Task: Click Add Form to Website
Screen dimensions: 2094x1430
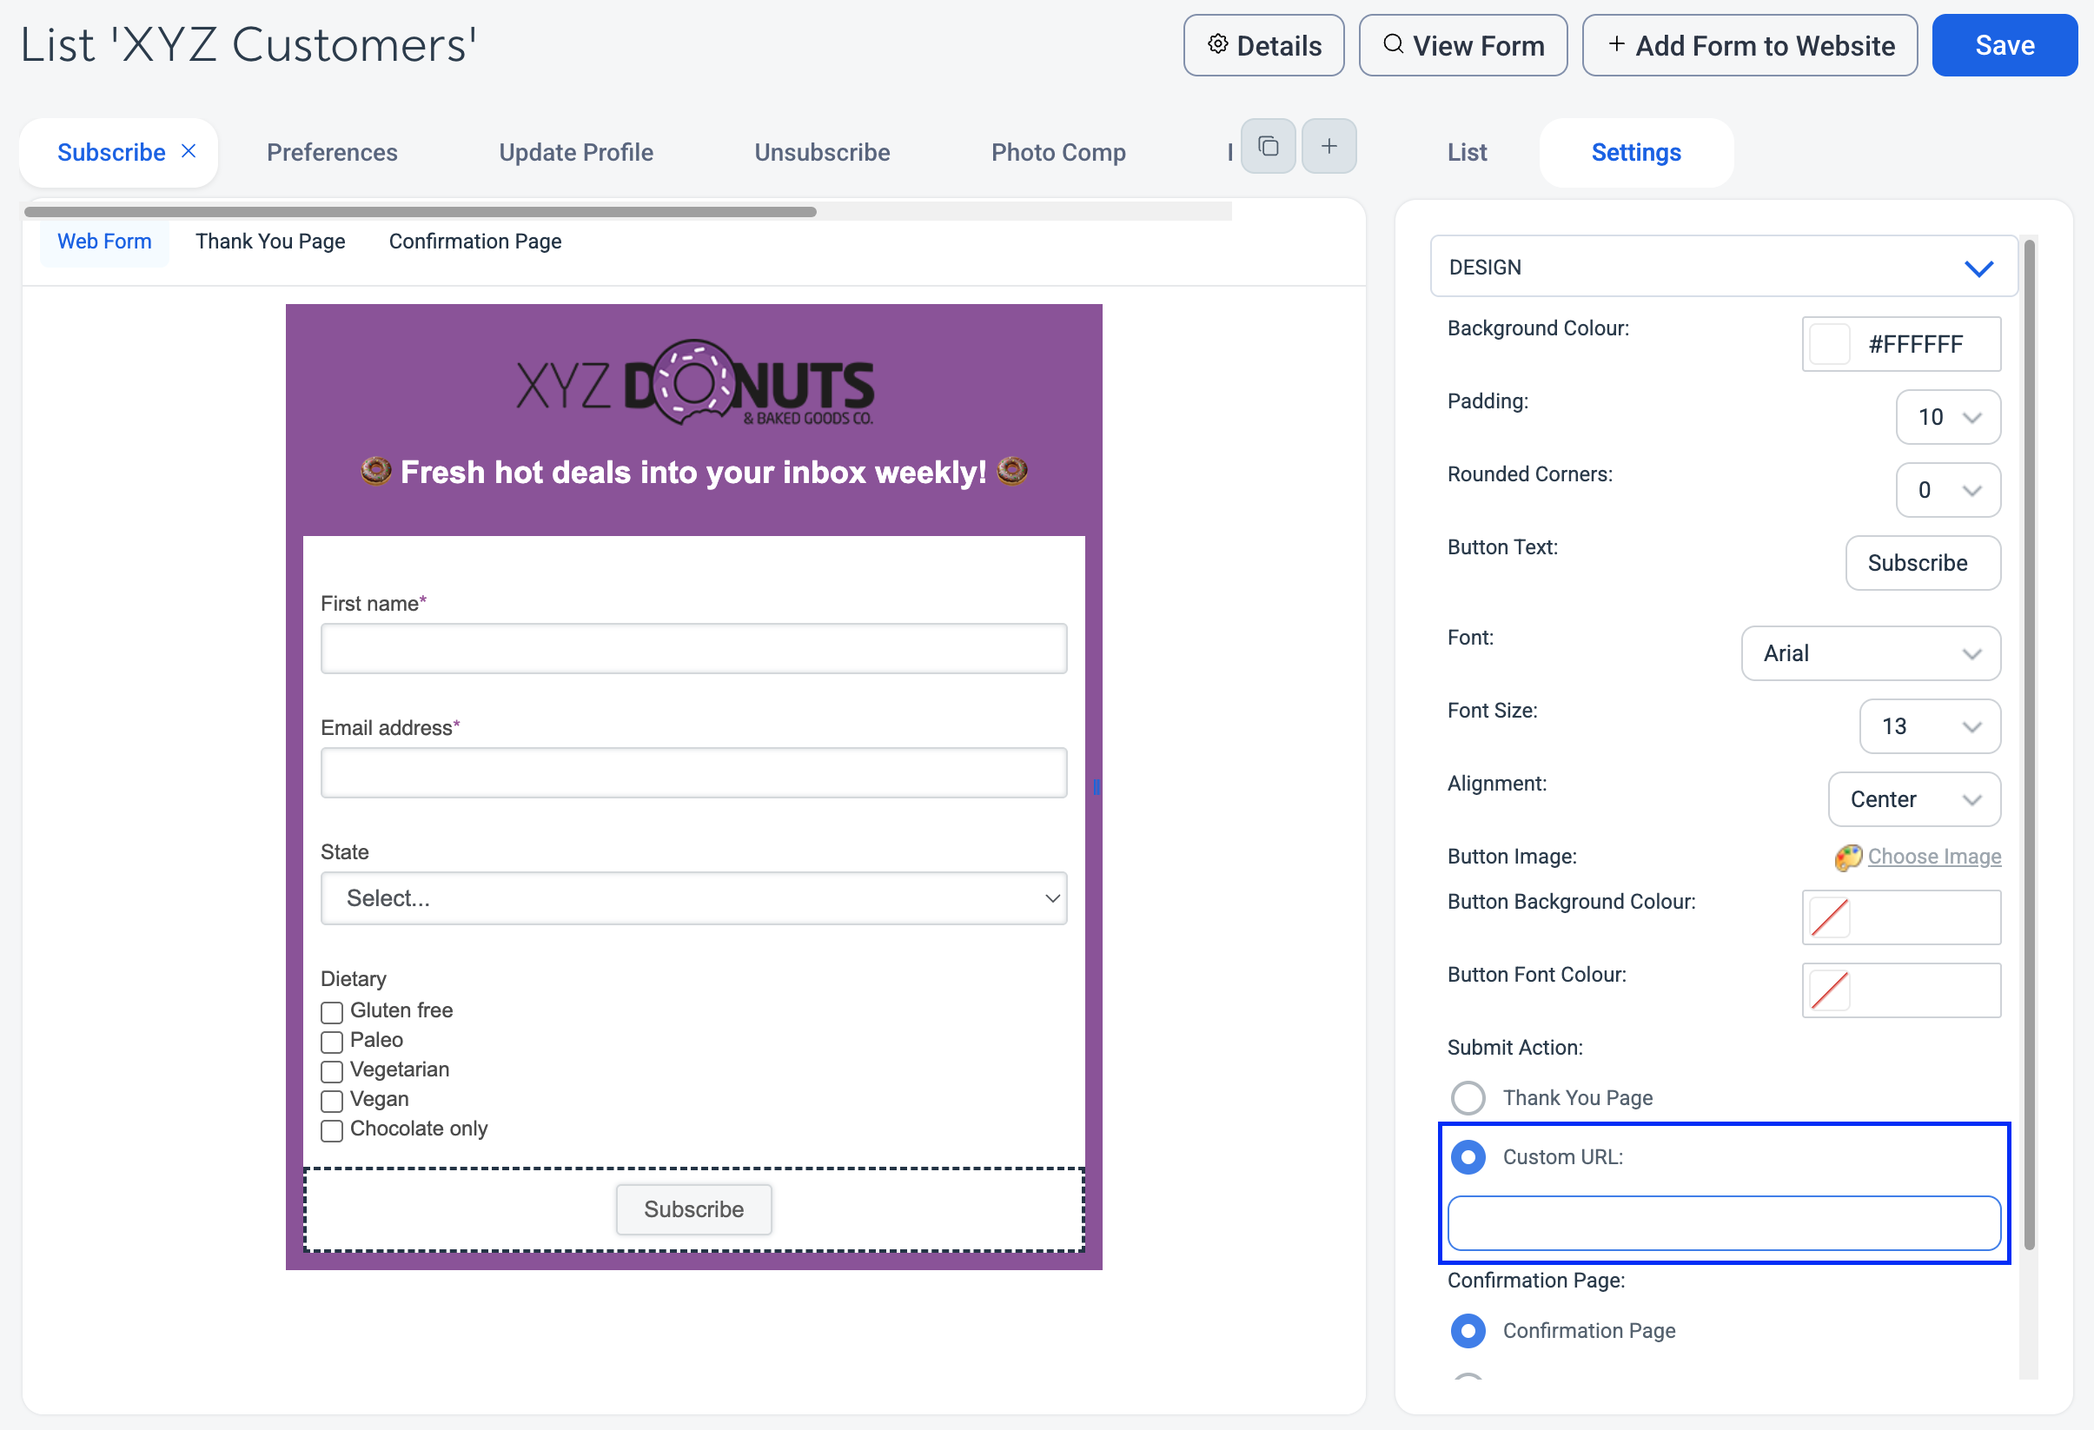Action: coord(1750,45)
